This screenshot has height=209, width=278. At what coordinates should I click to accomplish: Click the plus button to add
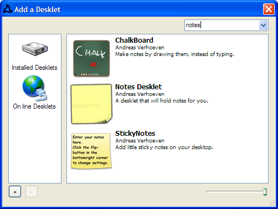click(x=15, y=192)
